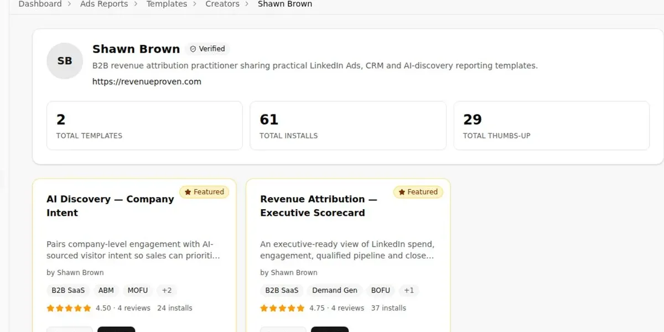Click the Total Templates stat card

[x=144, y=126]
